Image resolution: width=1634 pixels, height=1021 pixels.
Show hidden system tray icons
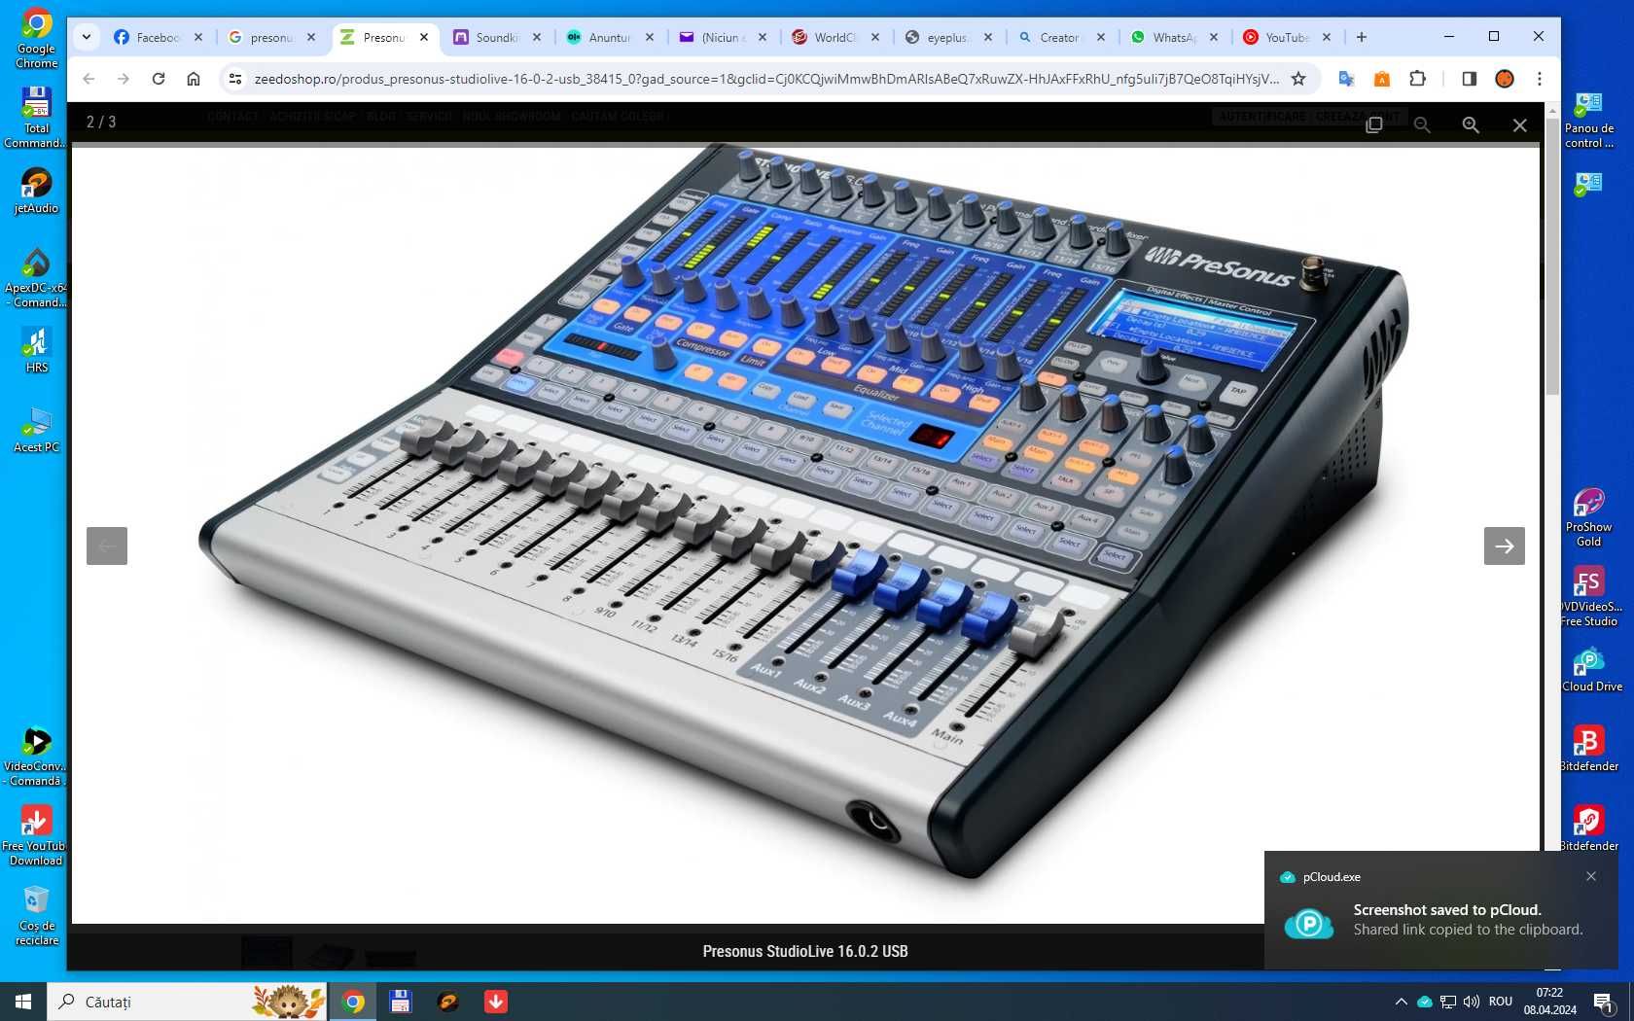(x=1401, y=1002)
